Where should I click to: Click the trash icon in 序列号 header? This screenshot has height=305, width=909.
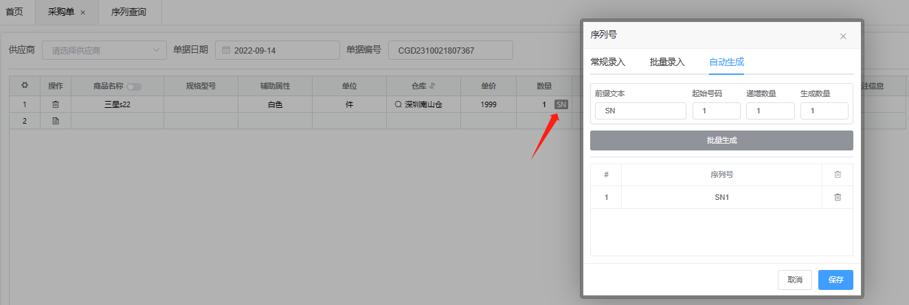837,174
